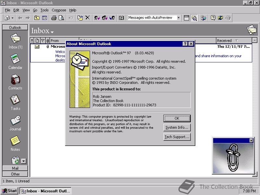Viewport: 260px width, 195px height.
Task: Click the Office Assistant question mark icon
Action: point(213,18)
